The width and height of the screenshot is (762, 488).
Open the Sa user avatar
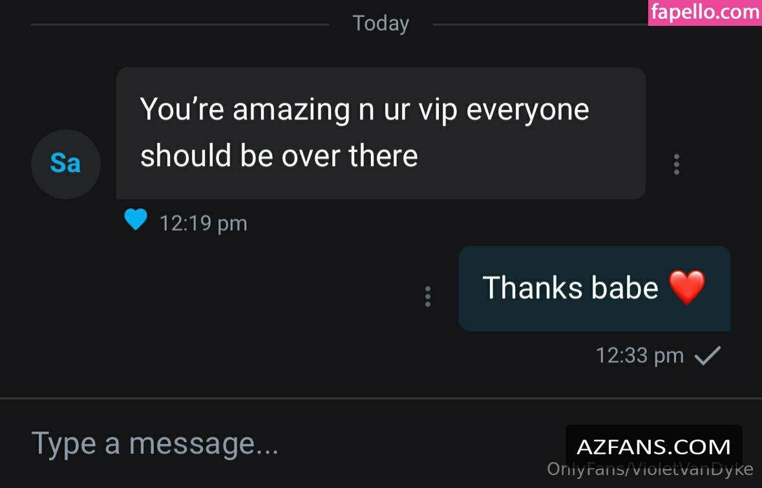point(66,164)
